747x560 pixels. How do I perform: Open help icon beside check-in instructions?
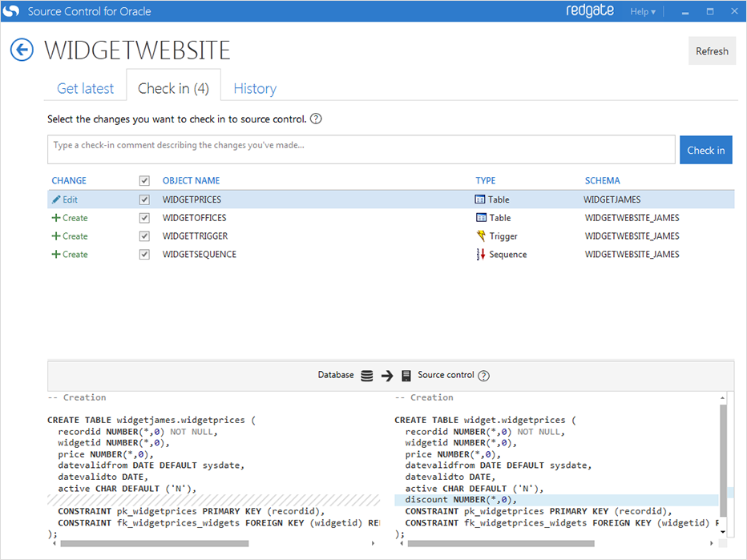tap(316, 119)
